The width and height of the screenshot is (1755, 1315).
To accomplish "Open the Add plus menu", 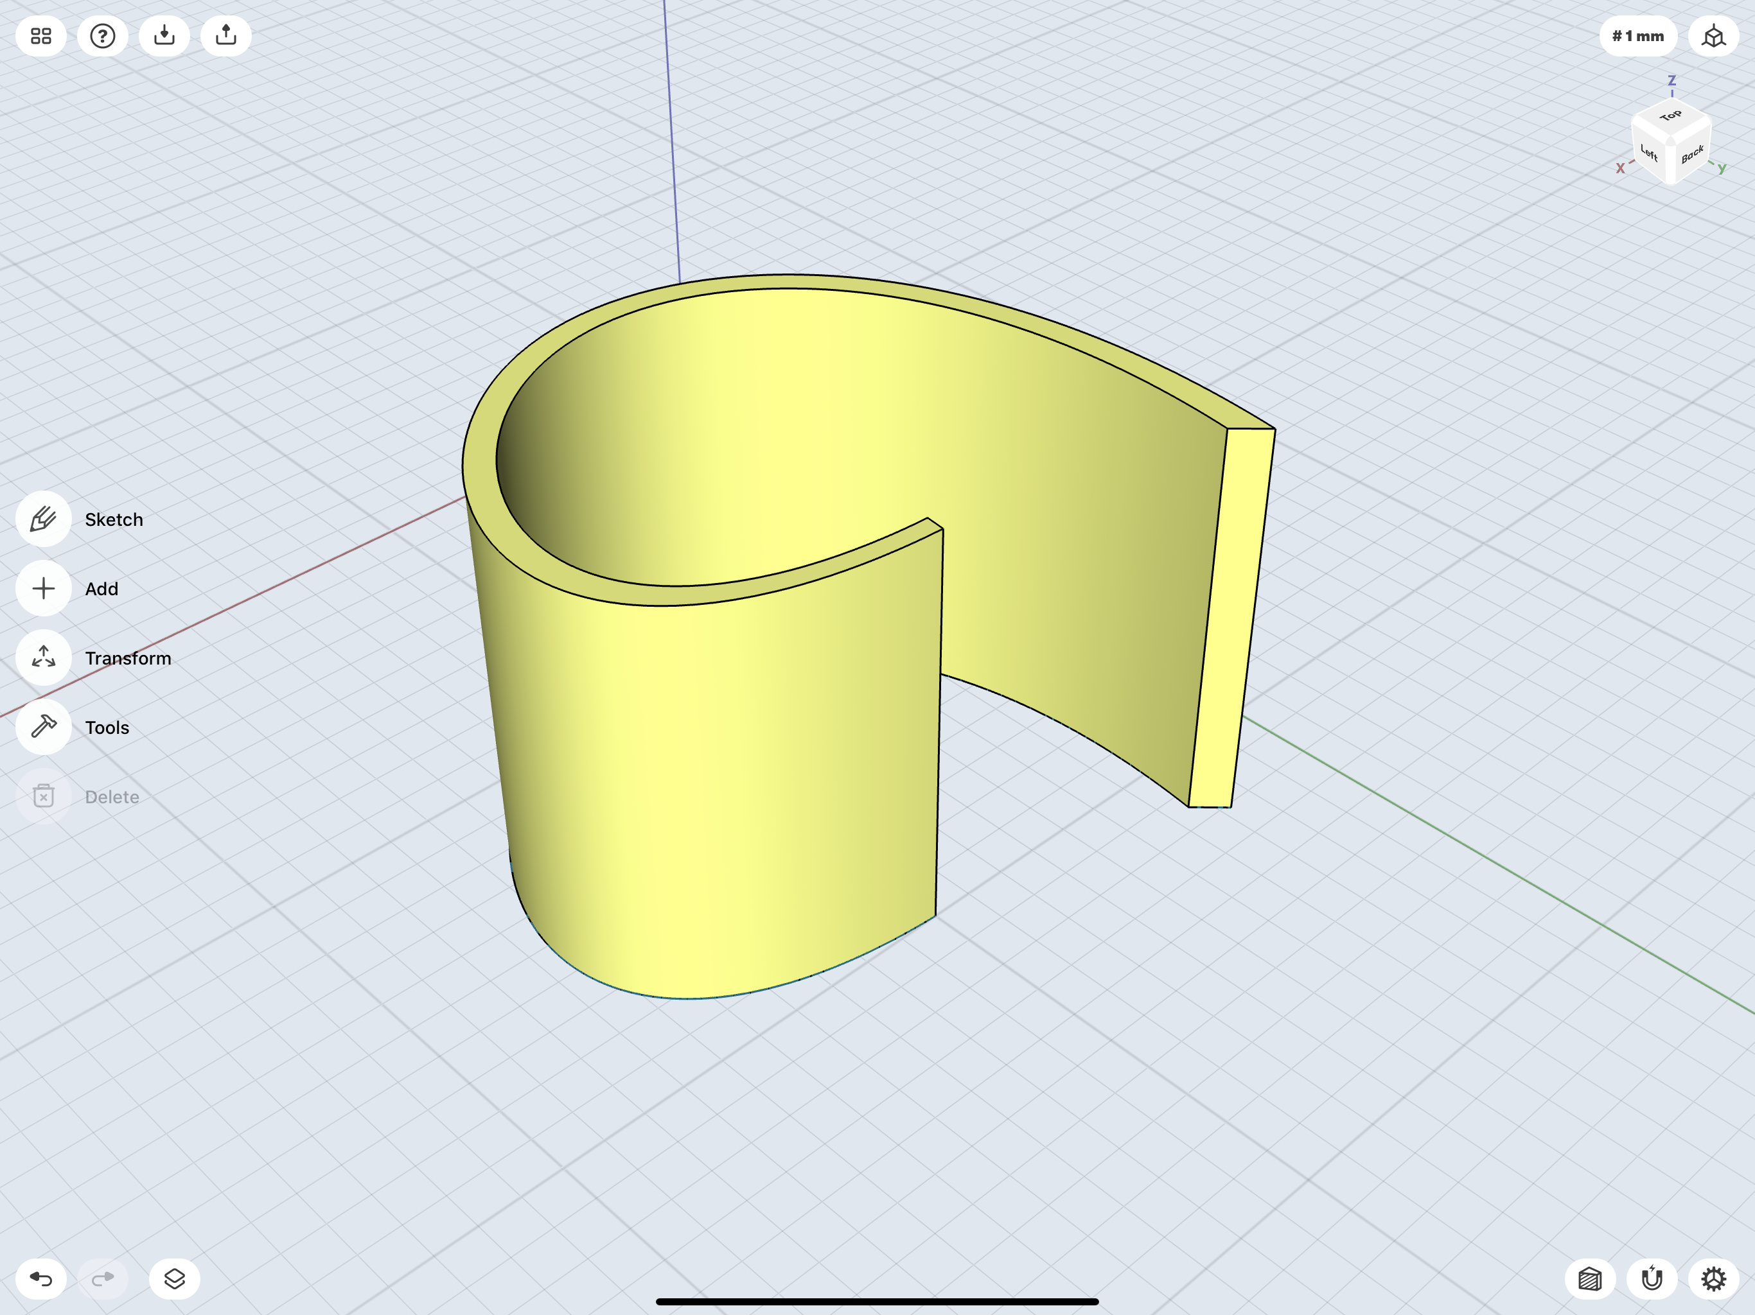I will click(44, 589).
